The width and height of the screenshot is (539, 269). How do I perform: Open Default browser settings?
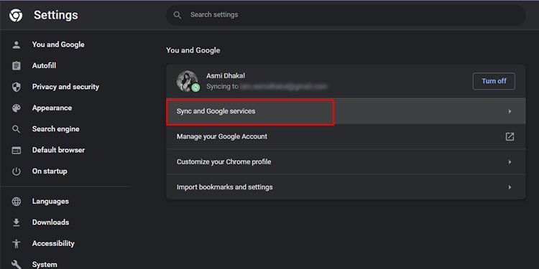coord(58,151)
